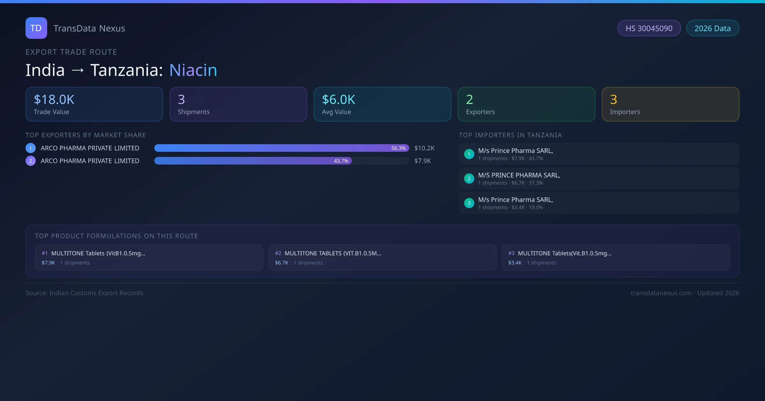This screenshot has height=401, width=765.
Task: Select the HS 30045090 tag
Action: pyautogui.click(x=649, y=28)
